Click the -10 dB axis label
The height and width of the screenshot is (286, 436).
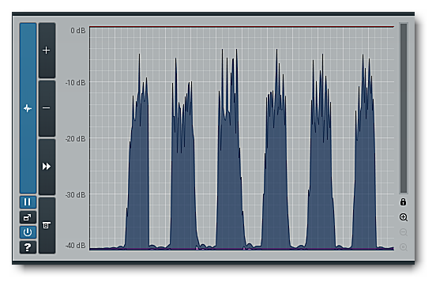point(75,83)
